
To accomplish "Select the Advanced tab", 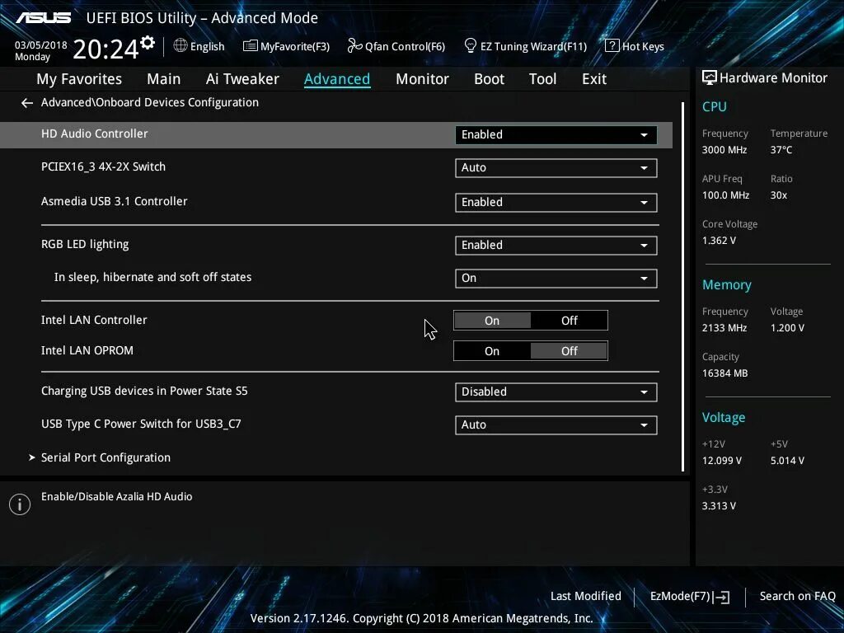I will [337, 79].
